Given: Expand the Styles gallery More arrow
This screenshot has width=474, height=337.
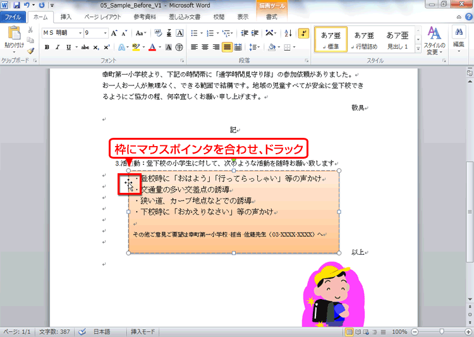Looking at the screenshot, I should 418,49.
